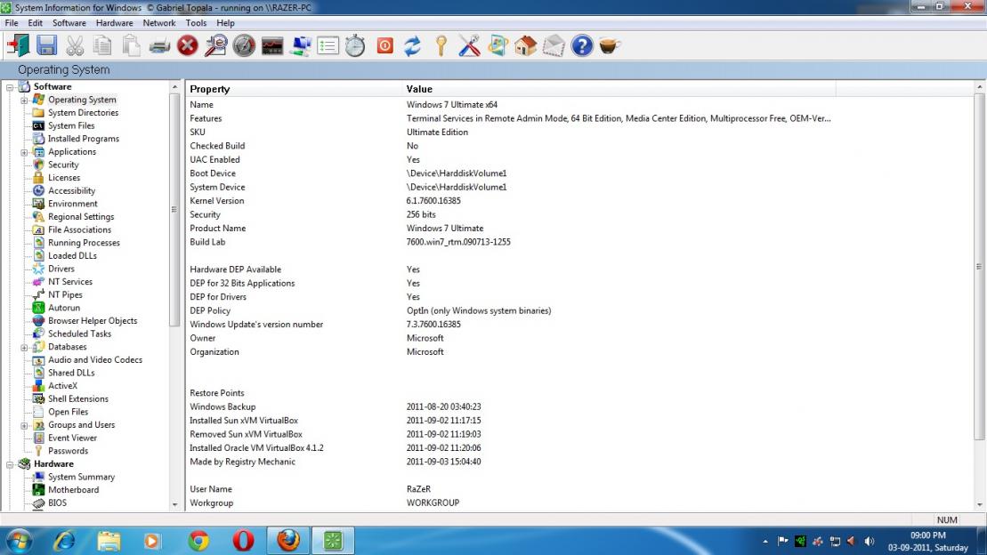Open the Hardware menu

(x=115, y=22)
